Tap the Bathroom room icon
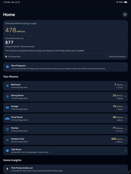The image size is (131, 174). point(7,86)
